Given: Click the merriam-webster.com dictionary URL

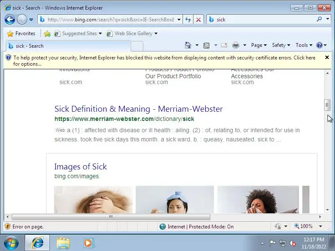Looking at the screenshot, I should (124, 119).
